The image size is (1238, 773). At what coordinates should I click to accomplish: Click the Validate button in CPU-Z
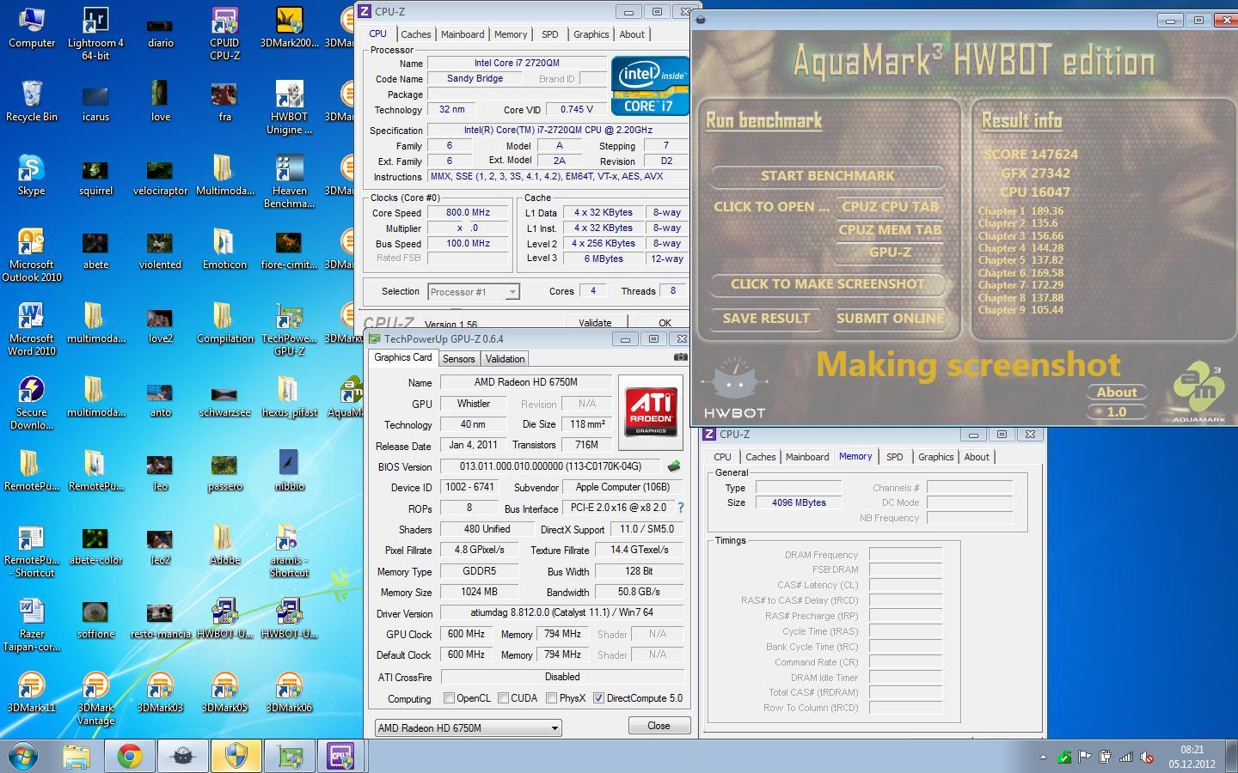(595, 323)
